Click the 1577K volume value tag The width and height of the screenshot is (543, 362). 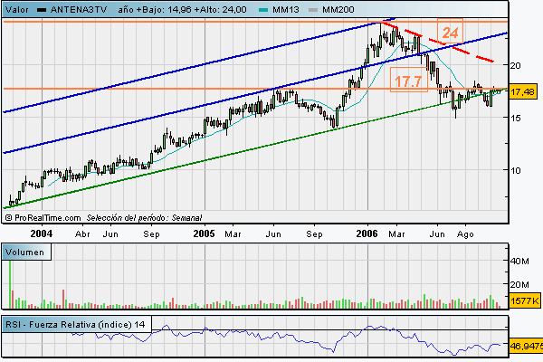pos(525,301)
